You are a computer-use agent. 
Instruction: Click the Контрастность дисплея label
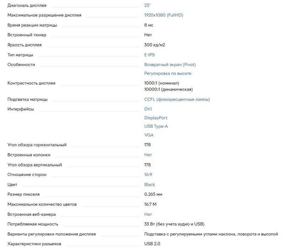coord(31,83)
